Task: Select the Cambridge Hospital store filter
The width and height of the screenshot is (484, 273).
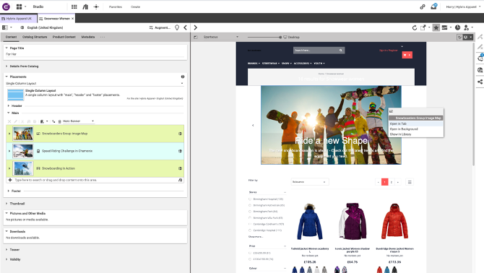Action: (x=265, y=230)
